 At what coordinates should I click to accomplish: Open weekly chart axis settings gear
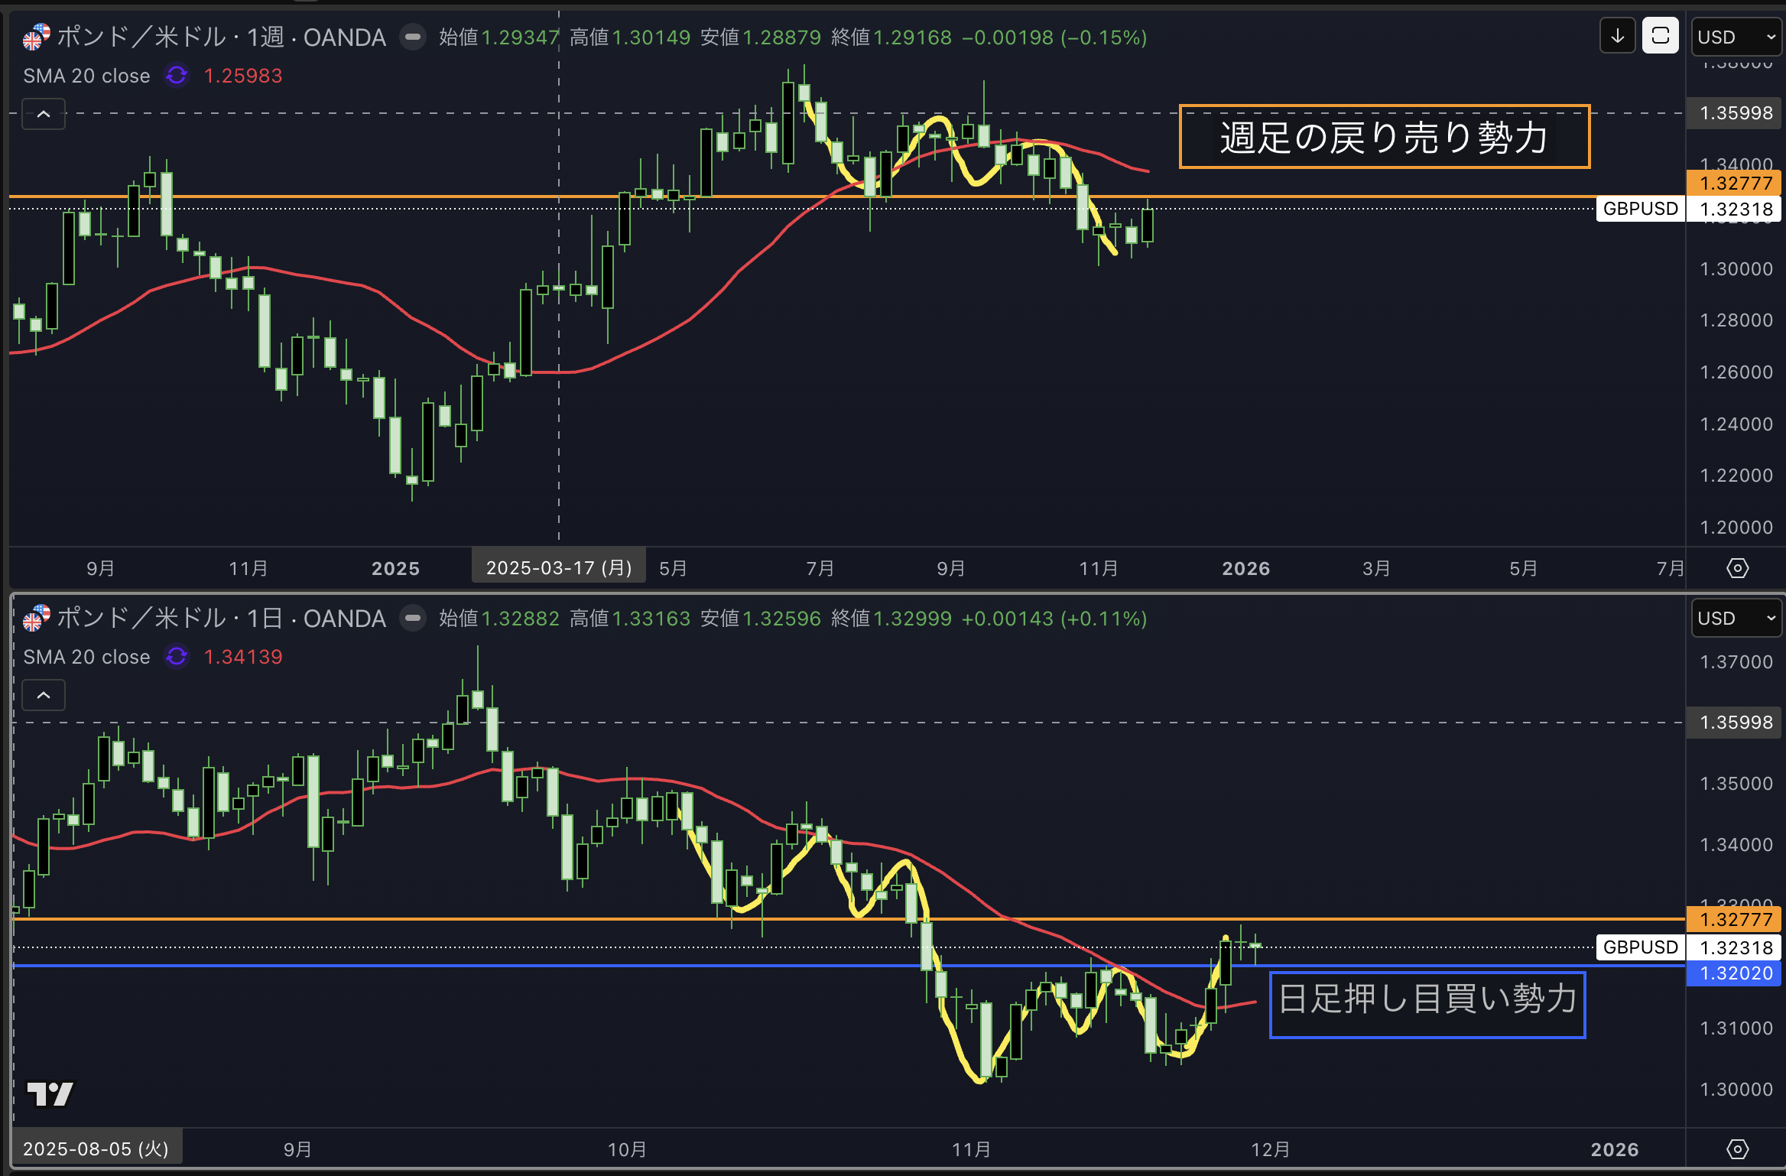pos(1737,568)
